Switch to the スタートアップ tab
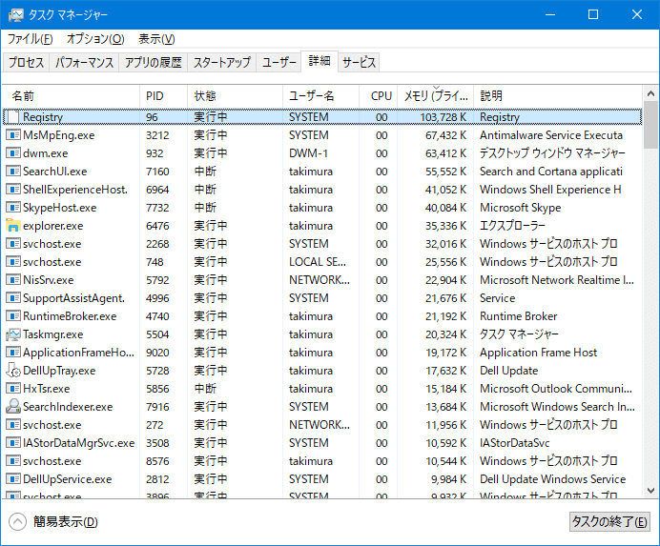Viewport: 660px width, 546px height. (x=222, y=63)
